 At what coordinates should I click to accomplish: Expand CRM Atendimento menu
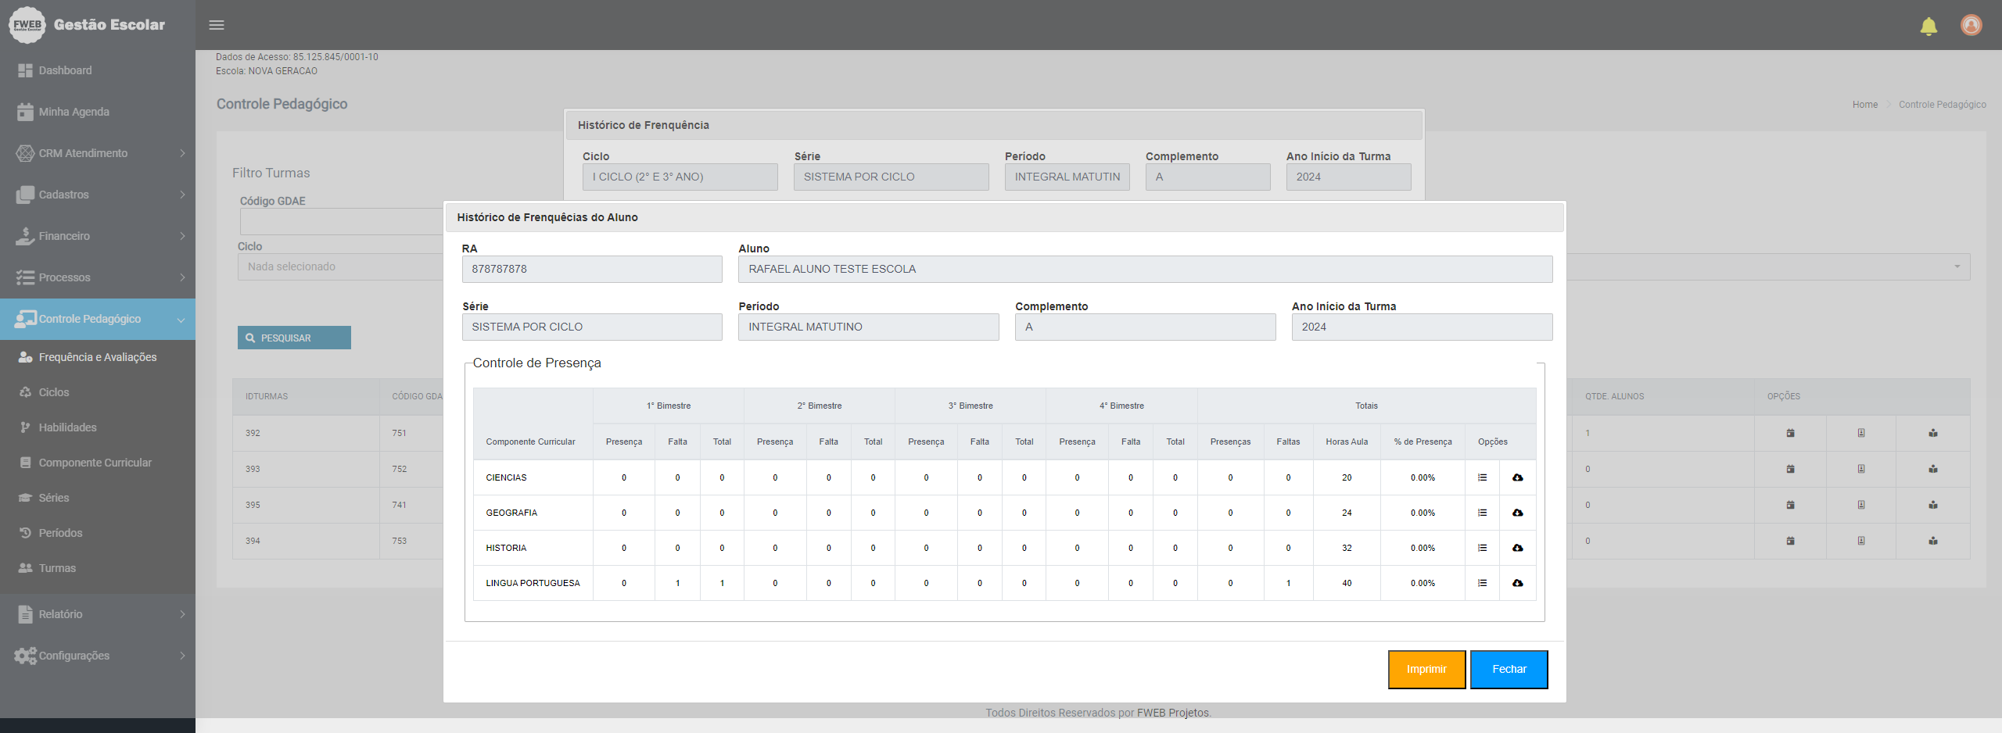pyautogui.click(x=98, y=153)
